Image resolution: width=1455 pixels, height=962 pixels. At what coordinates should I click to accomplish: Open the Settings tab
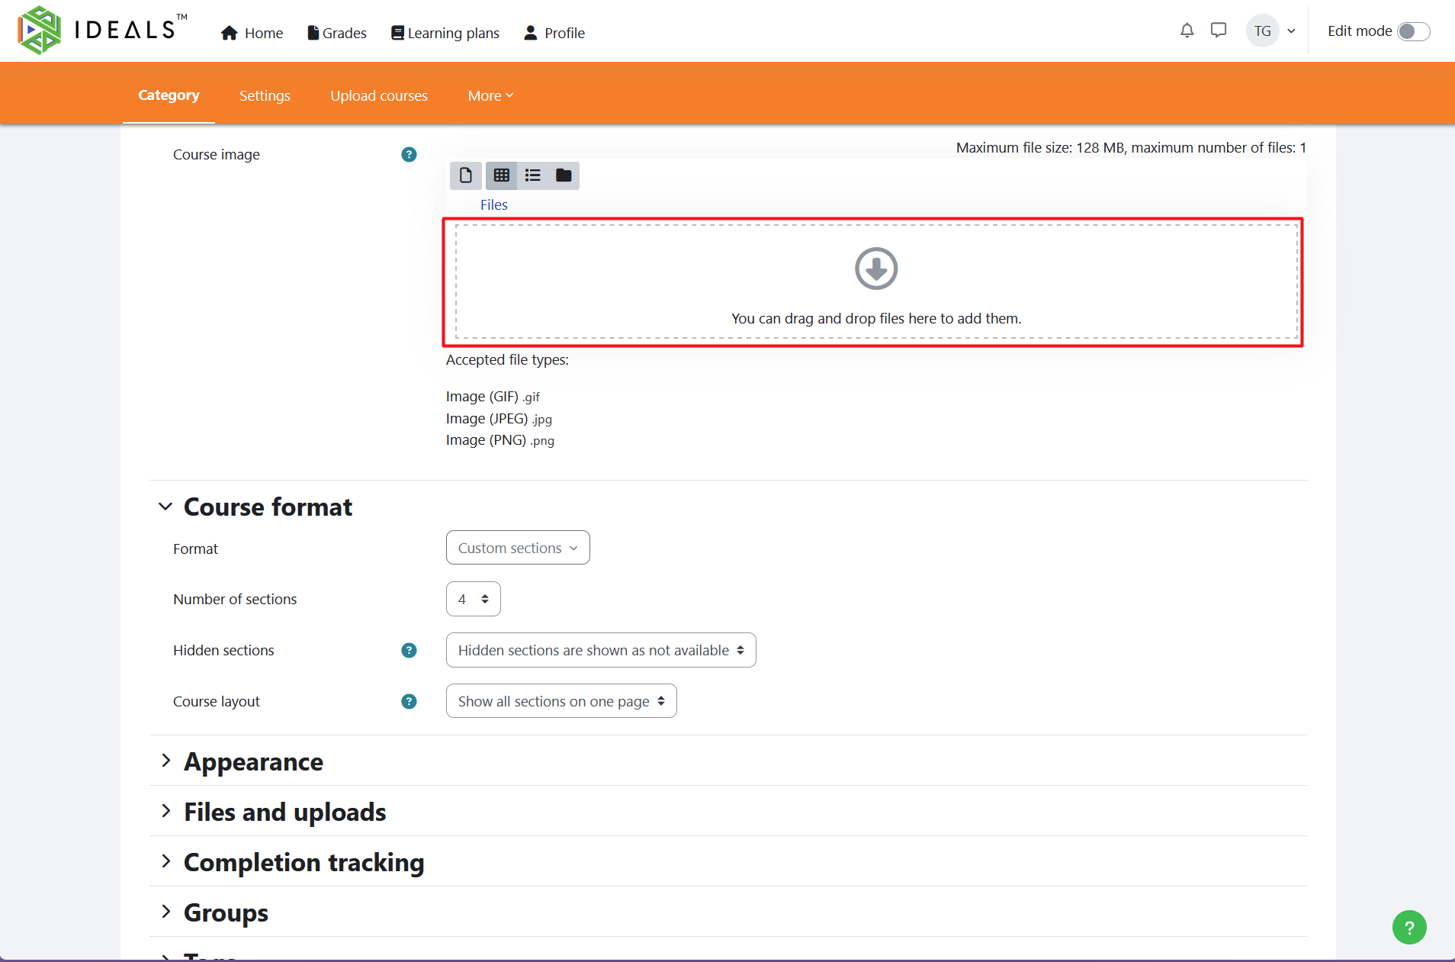click(265, 95)
